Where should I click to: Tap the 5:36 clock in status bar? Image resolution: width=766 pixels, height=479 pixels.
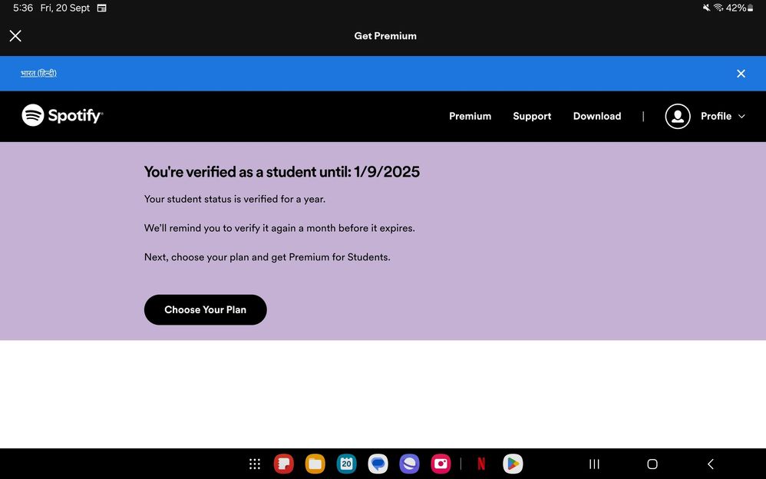tap(23, 8)
